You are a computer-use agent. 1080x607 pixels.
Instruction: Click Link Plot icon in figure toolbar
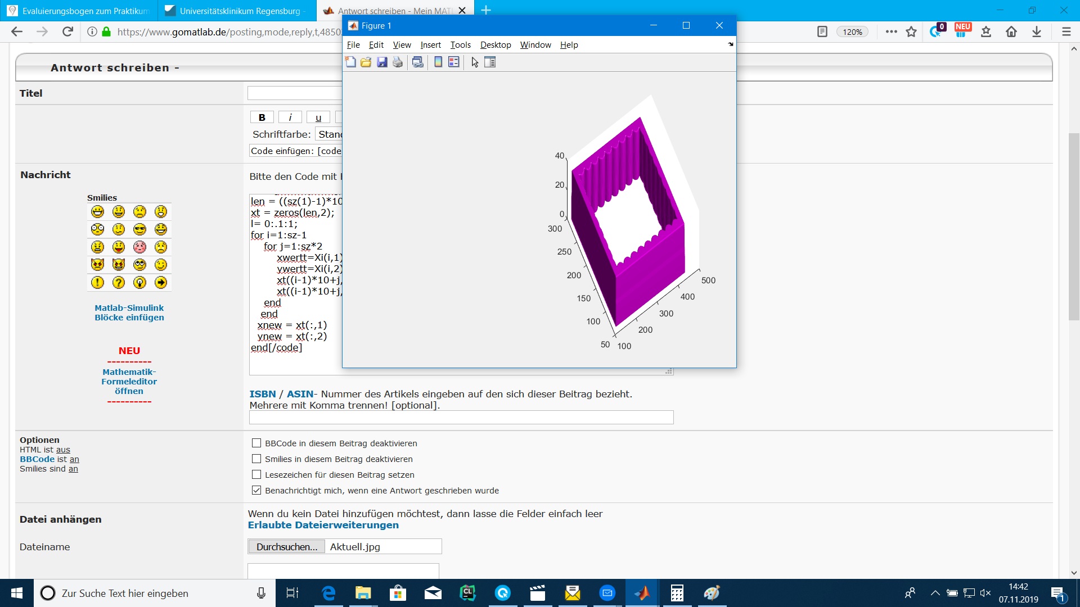[417, 62]
